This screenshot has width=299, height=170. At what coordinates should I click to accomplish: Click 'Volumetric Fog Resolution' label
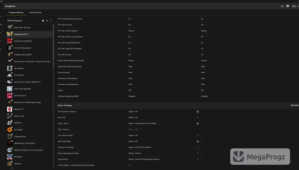coord(68,84)
